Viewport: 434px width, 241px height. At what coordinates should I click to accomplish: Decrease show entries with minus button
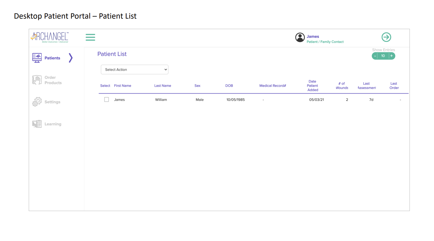click(375, 56)
